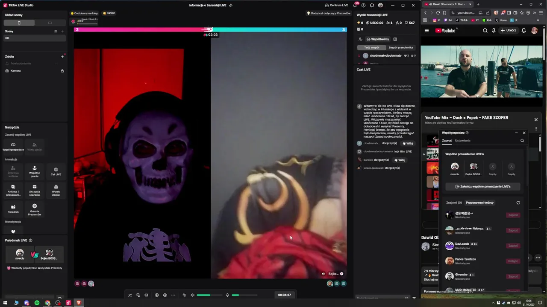Open the Poradnik guide tool
Image resolution: width=547 pixels, height=307 pixels.
[13, 209]
